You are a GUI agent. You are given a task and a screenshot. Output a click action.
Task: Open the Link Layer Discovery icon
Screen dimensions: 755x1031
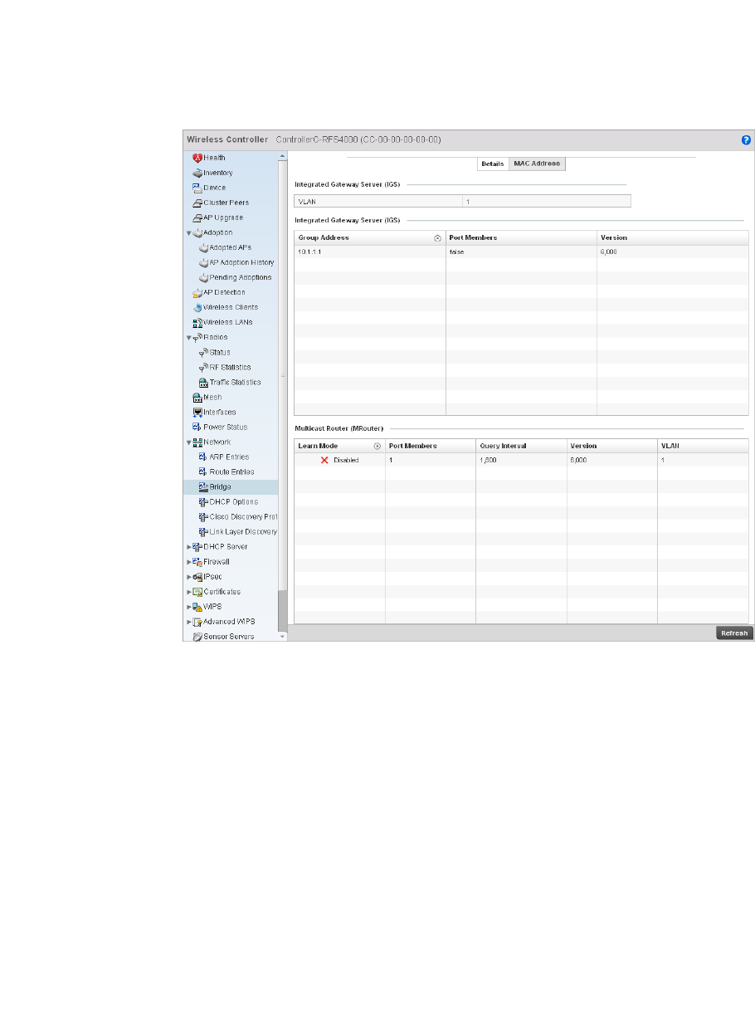(x=203, y=531)
